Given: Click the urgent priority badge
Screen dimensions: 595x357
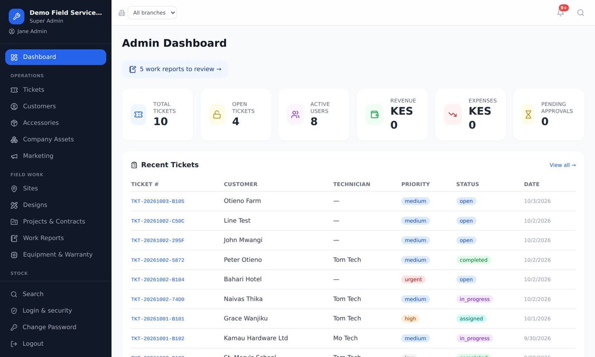Looking at the screenshot, I should [x=413, y=280].
